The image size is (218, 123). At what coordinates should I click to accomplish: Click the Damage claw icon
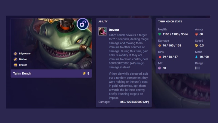point(160,45)
